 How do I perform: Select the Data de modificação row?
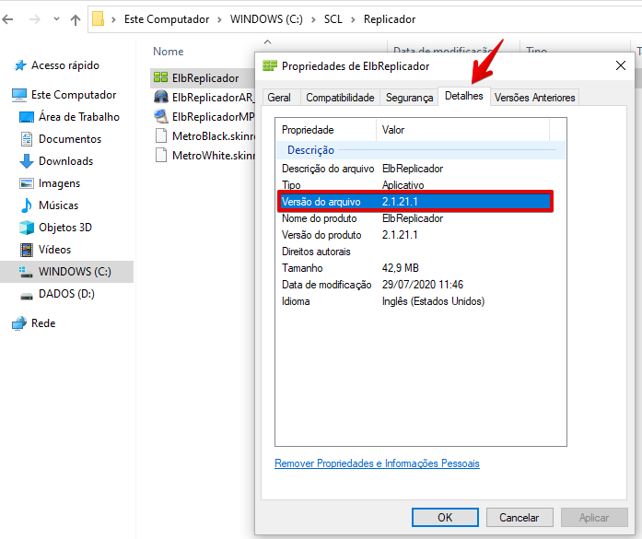click(415, 285)
